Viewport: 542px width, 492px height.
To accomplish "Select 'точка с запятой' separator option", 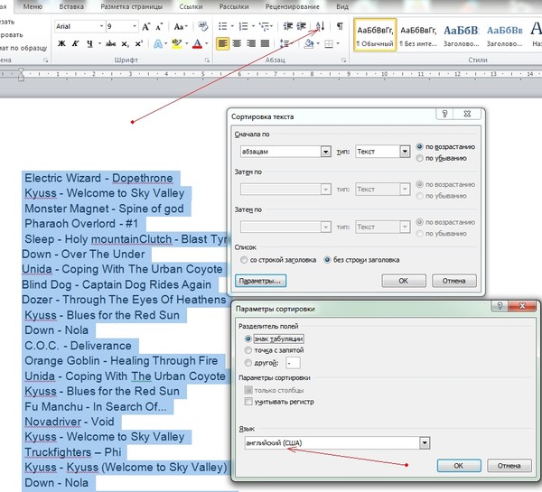I will point(248,350).
